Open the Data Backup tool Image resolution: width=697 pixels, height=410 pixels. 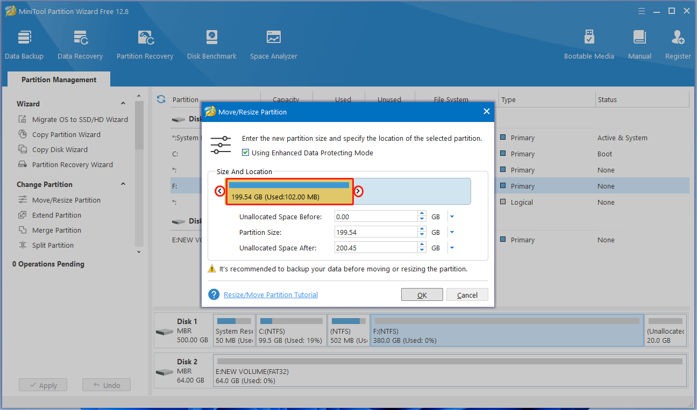click(x=24, y=44)
